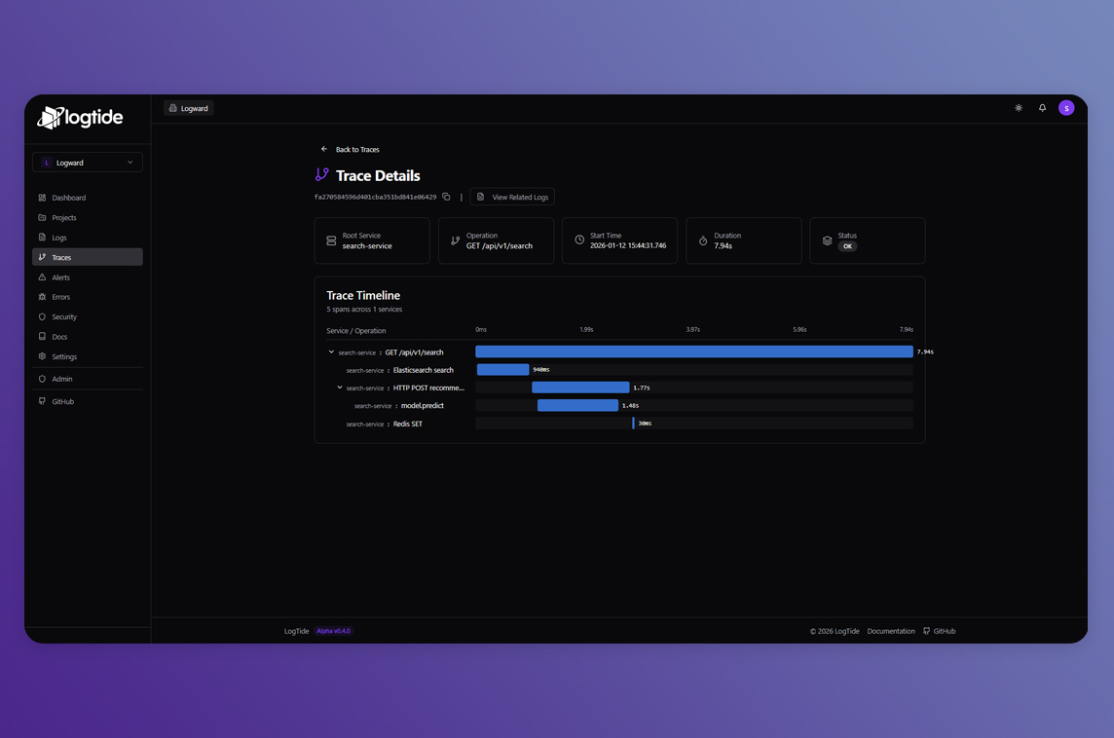Click the View Related Logs button
1114x738 pixels.
(512, 197)
